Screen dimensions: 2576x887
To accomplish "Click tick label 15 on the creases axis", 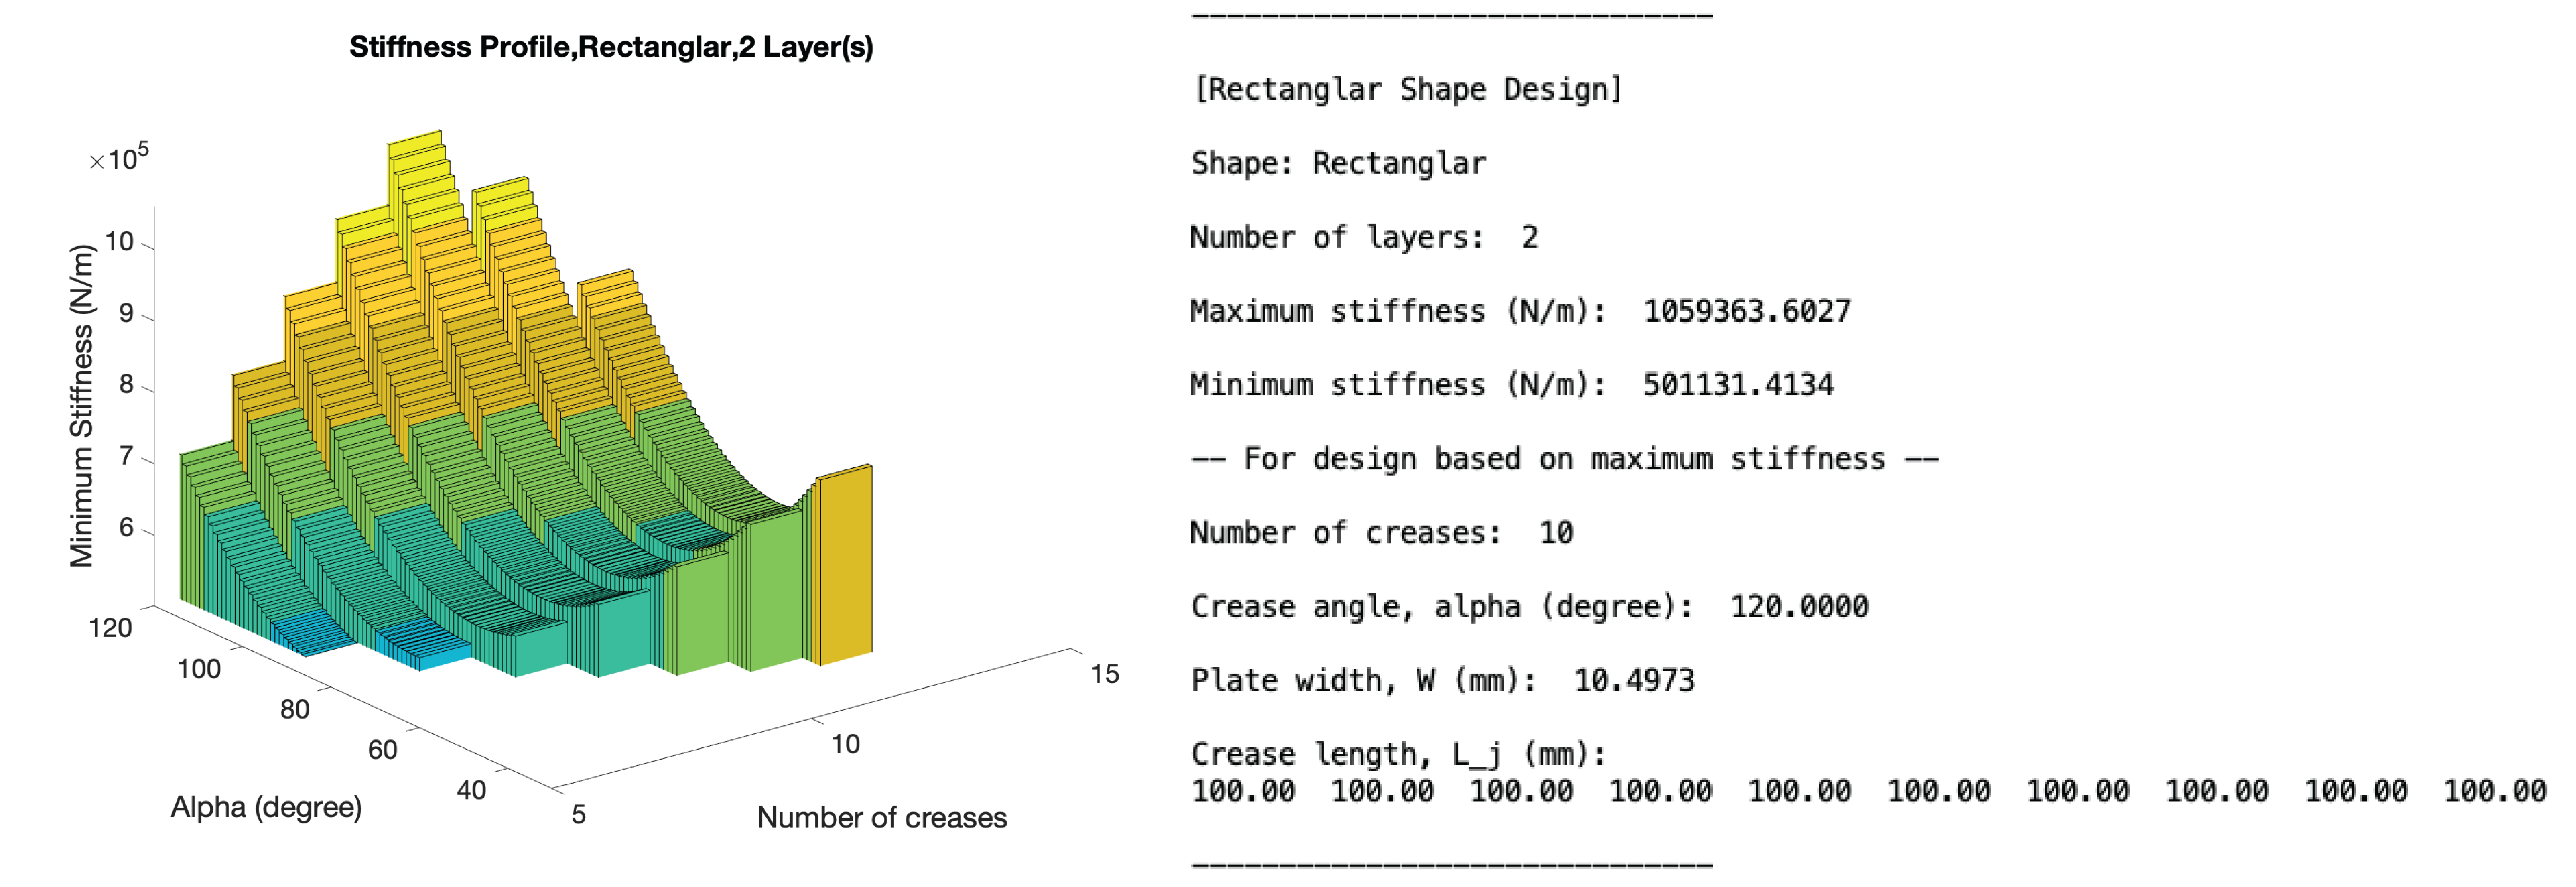I will (1104, 674).
